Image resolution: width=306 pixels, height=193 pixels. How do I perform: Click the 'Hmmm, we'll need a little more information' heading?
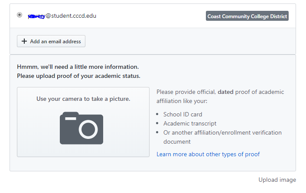(x=78, y=67)
